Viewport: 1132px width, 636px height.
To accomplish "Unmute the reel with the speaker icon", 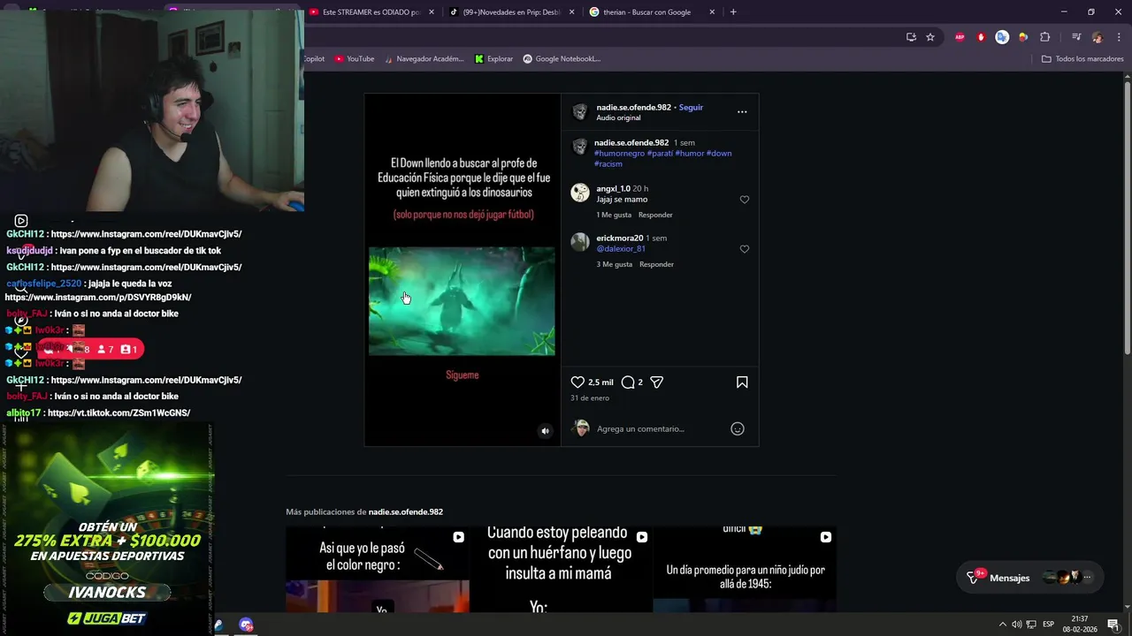I will [545, 431].
